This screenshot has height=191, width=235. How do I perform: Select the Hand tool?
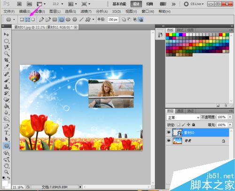[7, 166]
